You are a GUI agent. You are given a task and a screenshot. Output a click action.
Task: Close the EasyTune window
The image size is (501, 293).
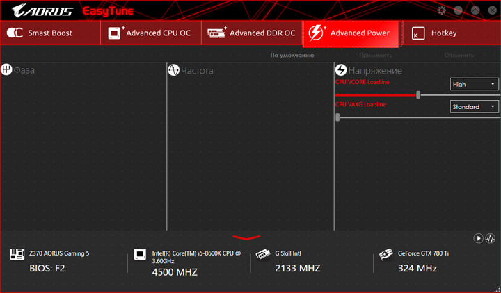493,10
